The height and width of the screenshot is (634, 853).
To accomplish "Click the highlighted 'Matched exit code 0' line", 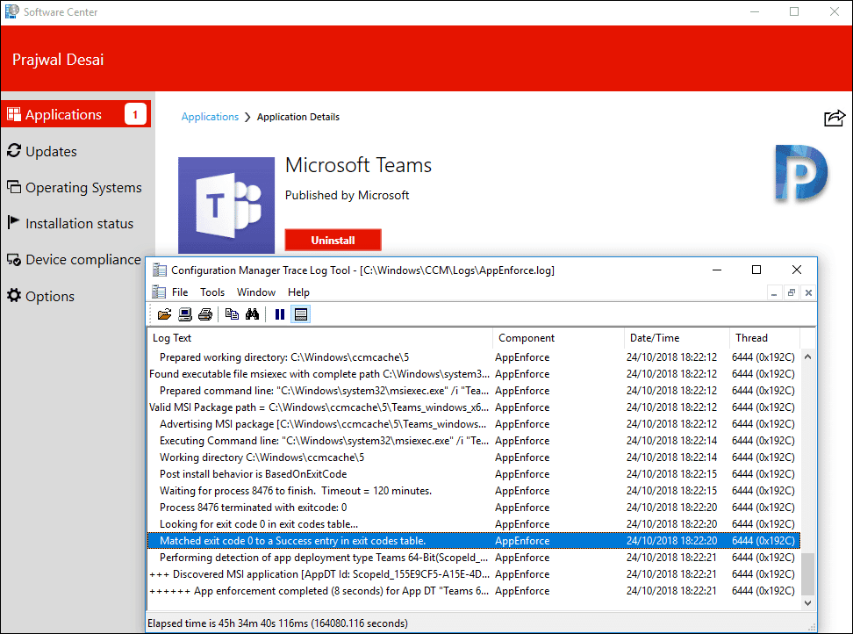I will tap(474, 541).
